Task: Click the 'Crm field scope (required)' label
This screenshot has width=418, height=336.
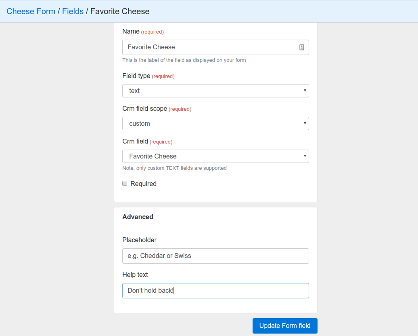Action: point(157,109)
